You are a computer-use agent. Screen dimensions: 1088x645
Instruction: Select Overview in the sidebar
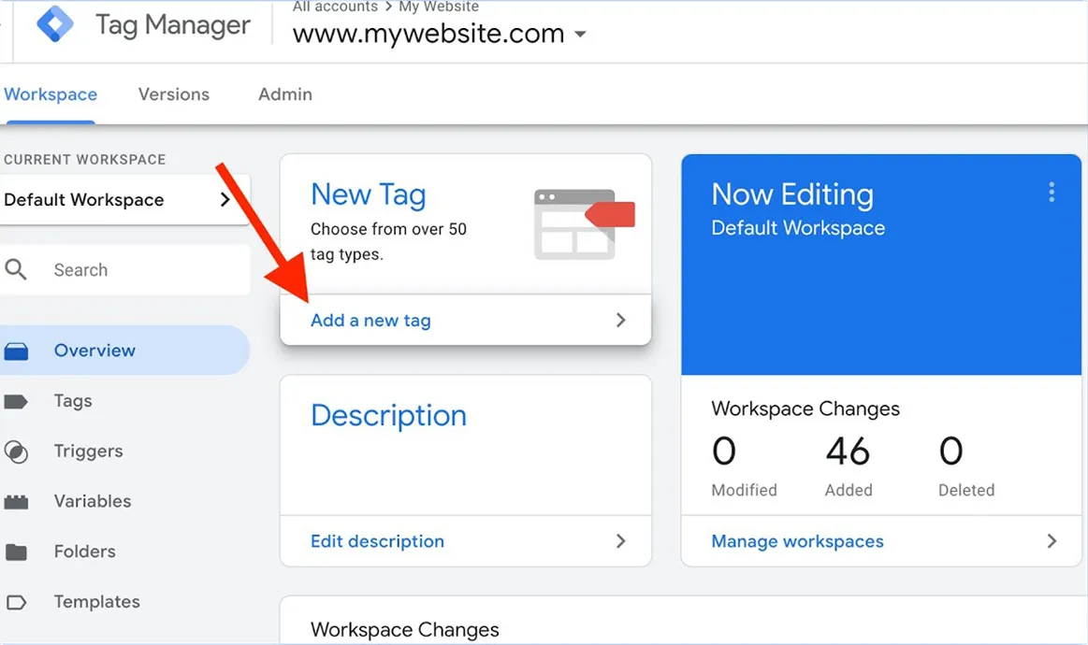pyautogui.click(x=125, y=351)
